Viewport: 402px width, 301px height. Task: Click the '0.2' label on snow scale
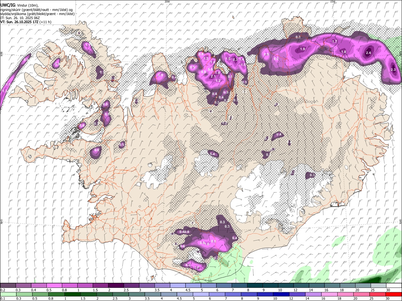click(x=3, y=290)
